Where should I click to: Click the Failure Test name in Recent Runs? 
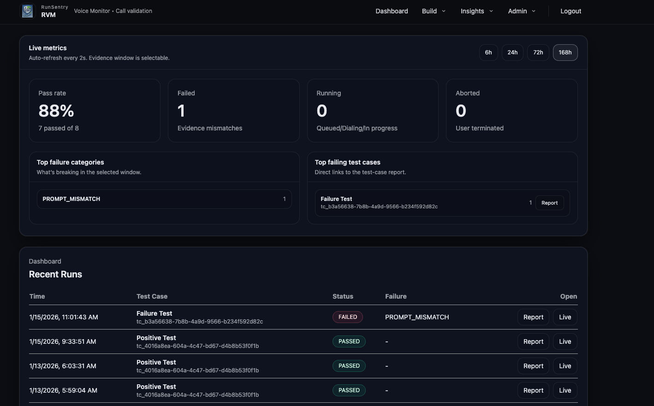tap(154, 313)
